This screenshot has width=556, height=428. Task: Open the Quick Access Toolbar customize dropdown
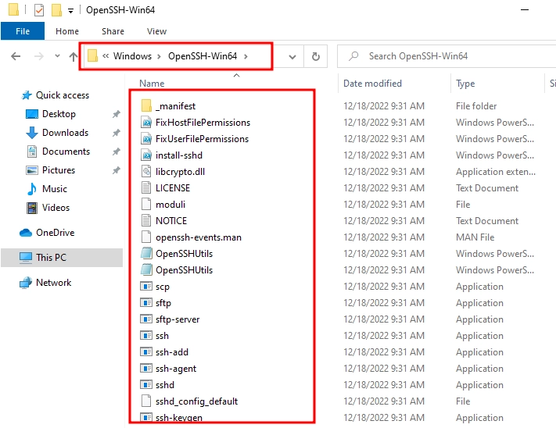point(71,11)
